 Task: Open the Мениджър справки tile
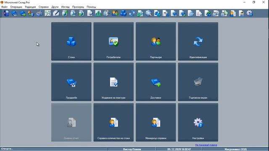point(156,122)
